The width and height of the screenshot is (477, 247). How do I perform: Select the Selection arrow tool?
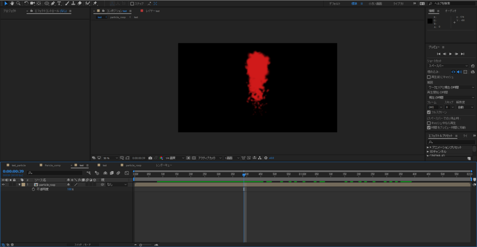6,3
